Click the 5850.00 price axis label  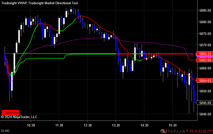[x=205, y=91]
